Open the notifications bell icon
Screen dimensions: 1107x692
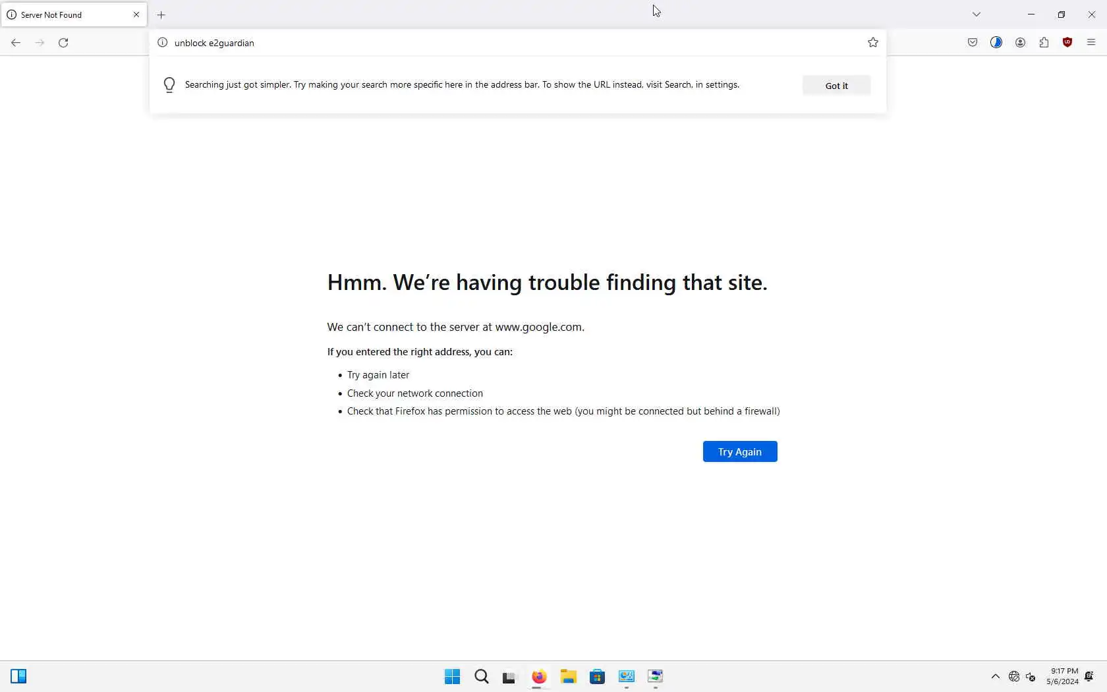pyautogui.click(x=1089, y=677)
